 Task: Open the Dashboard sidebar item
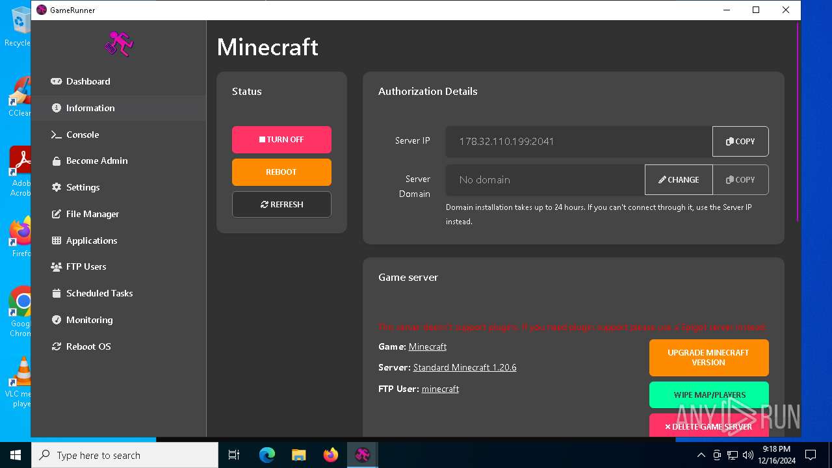(x=118, y=81)
